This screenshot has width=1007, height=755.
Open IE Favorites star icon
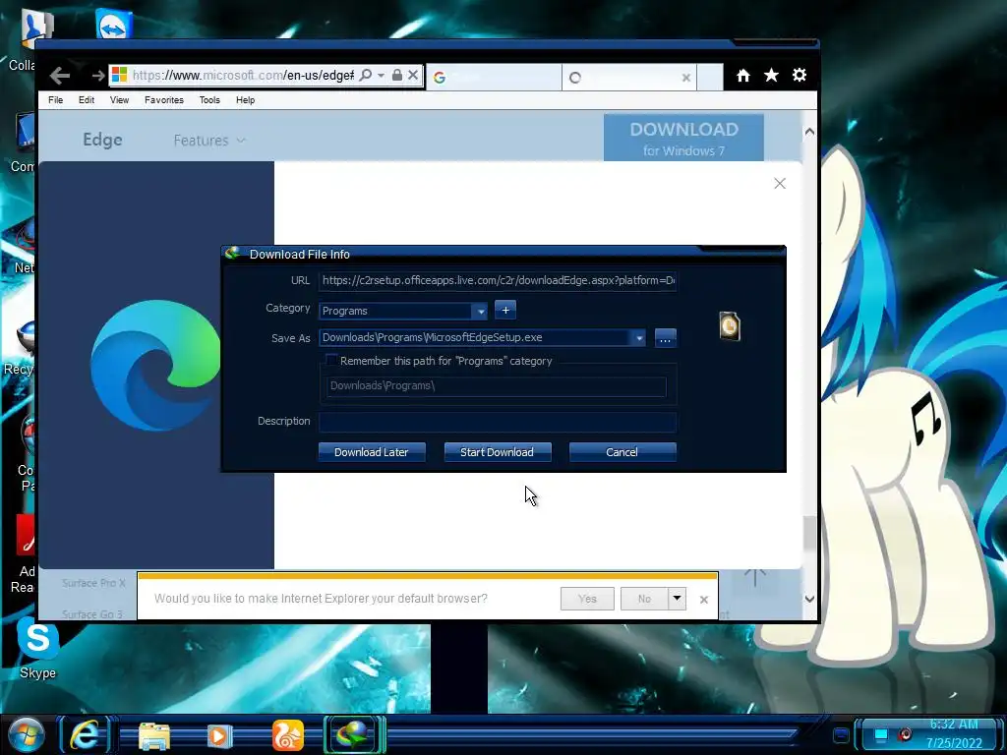[771, 76]
